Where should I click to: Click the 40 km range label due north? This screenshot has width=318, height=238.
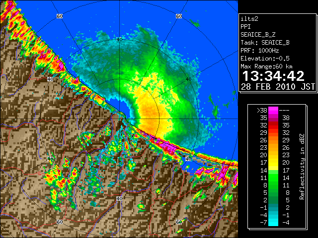coord(119,39)
